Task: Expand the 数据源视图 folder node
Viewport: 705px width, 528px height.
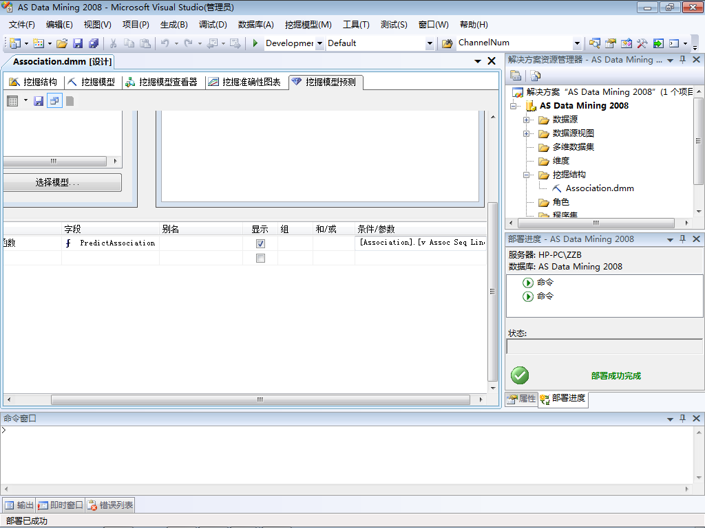Action: [x=526, y=134]
